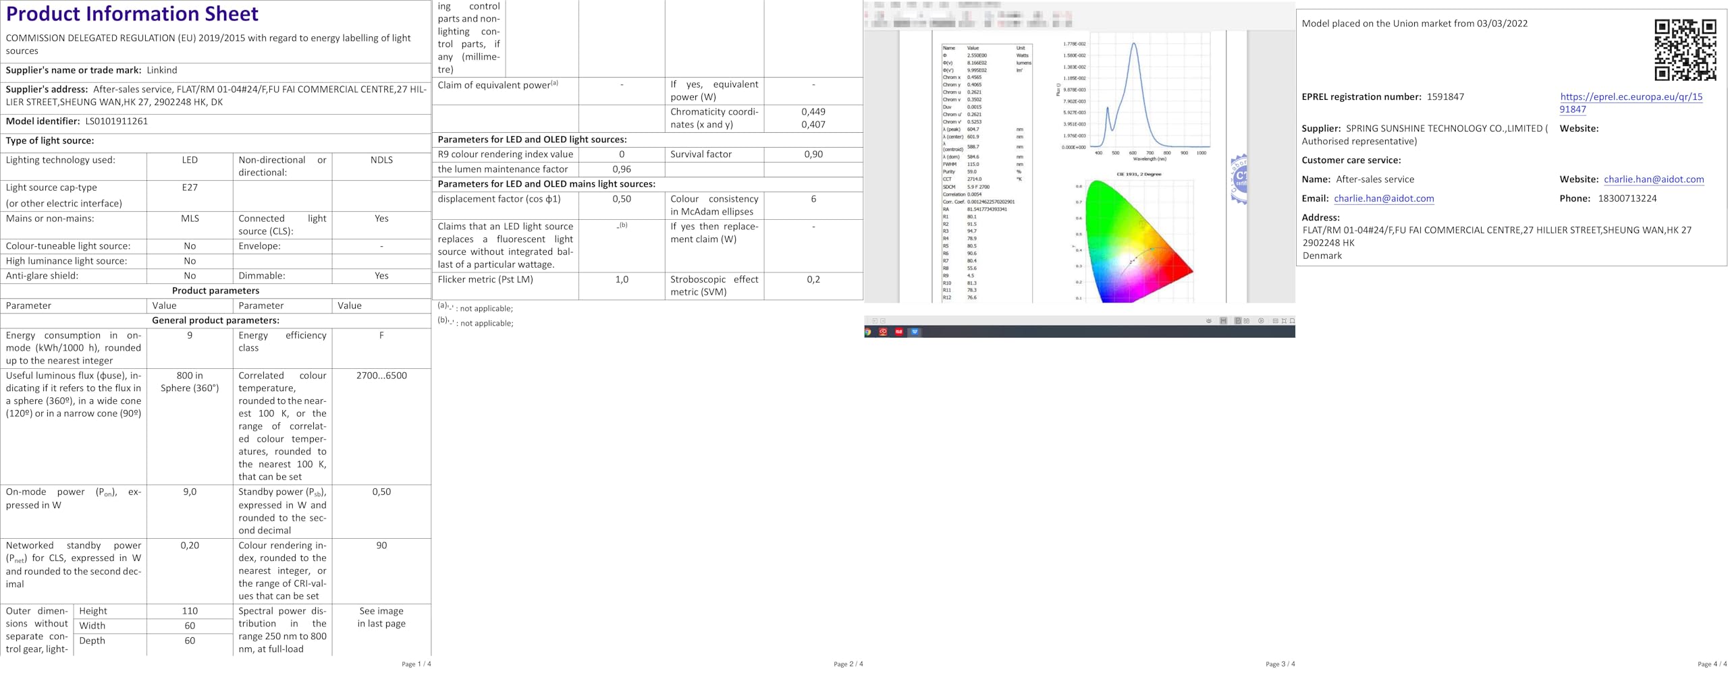The width and height of the screenshot is (1728, 675).
Task: Open the Website charlie.han@aidot.com link
Action: coord(1654,179)
